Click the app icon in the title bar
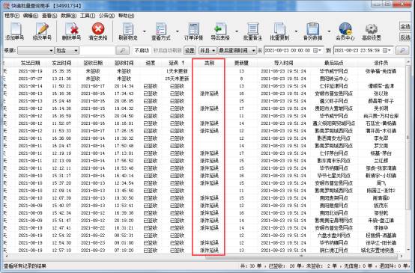Image resolution: width=415 pixels, height=273 pixels. click(7, 5)
